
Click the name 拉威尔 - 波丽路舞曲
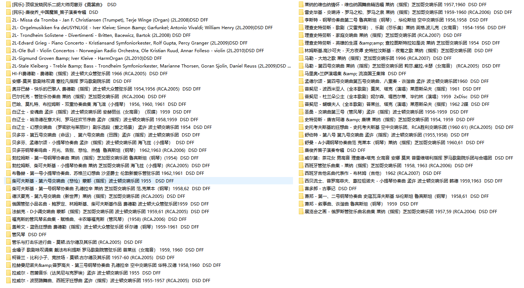click(111, 280)
